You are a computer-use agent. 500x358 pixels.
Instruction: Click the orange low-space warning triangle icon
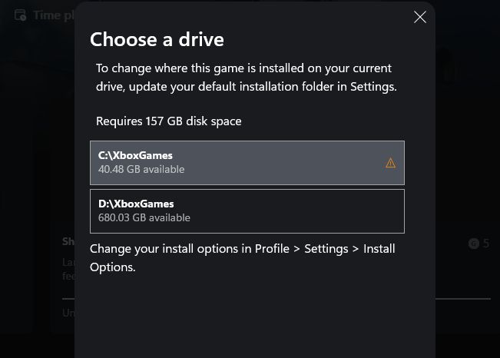[x=390, y=163]
